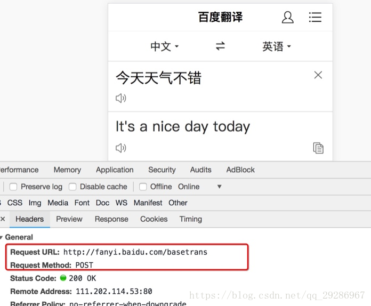The height and width of the screenshot is (306, 371).
Task: Select the Timing request tab
Action: [191, 219]
